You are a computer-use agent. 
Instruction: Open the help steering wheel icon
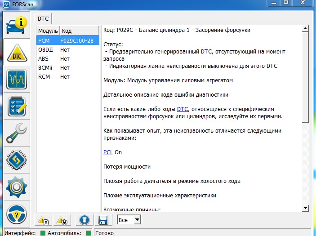coord(17,214)
